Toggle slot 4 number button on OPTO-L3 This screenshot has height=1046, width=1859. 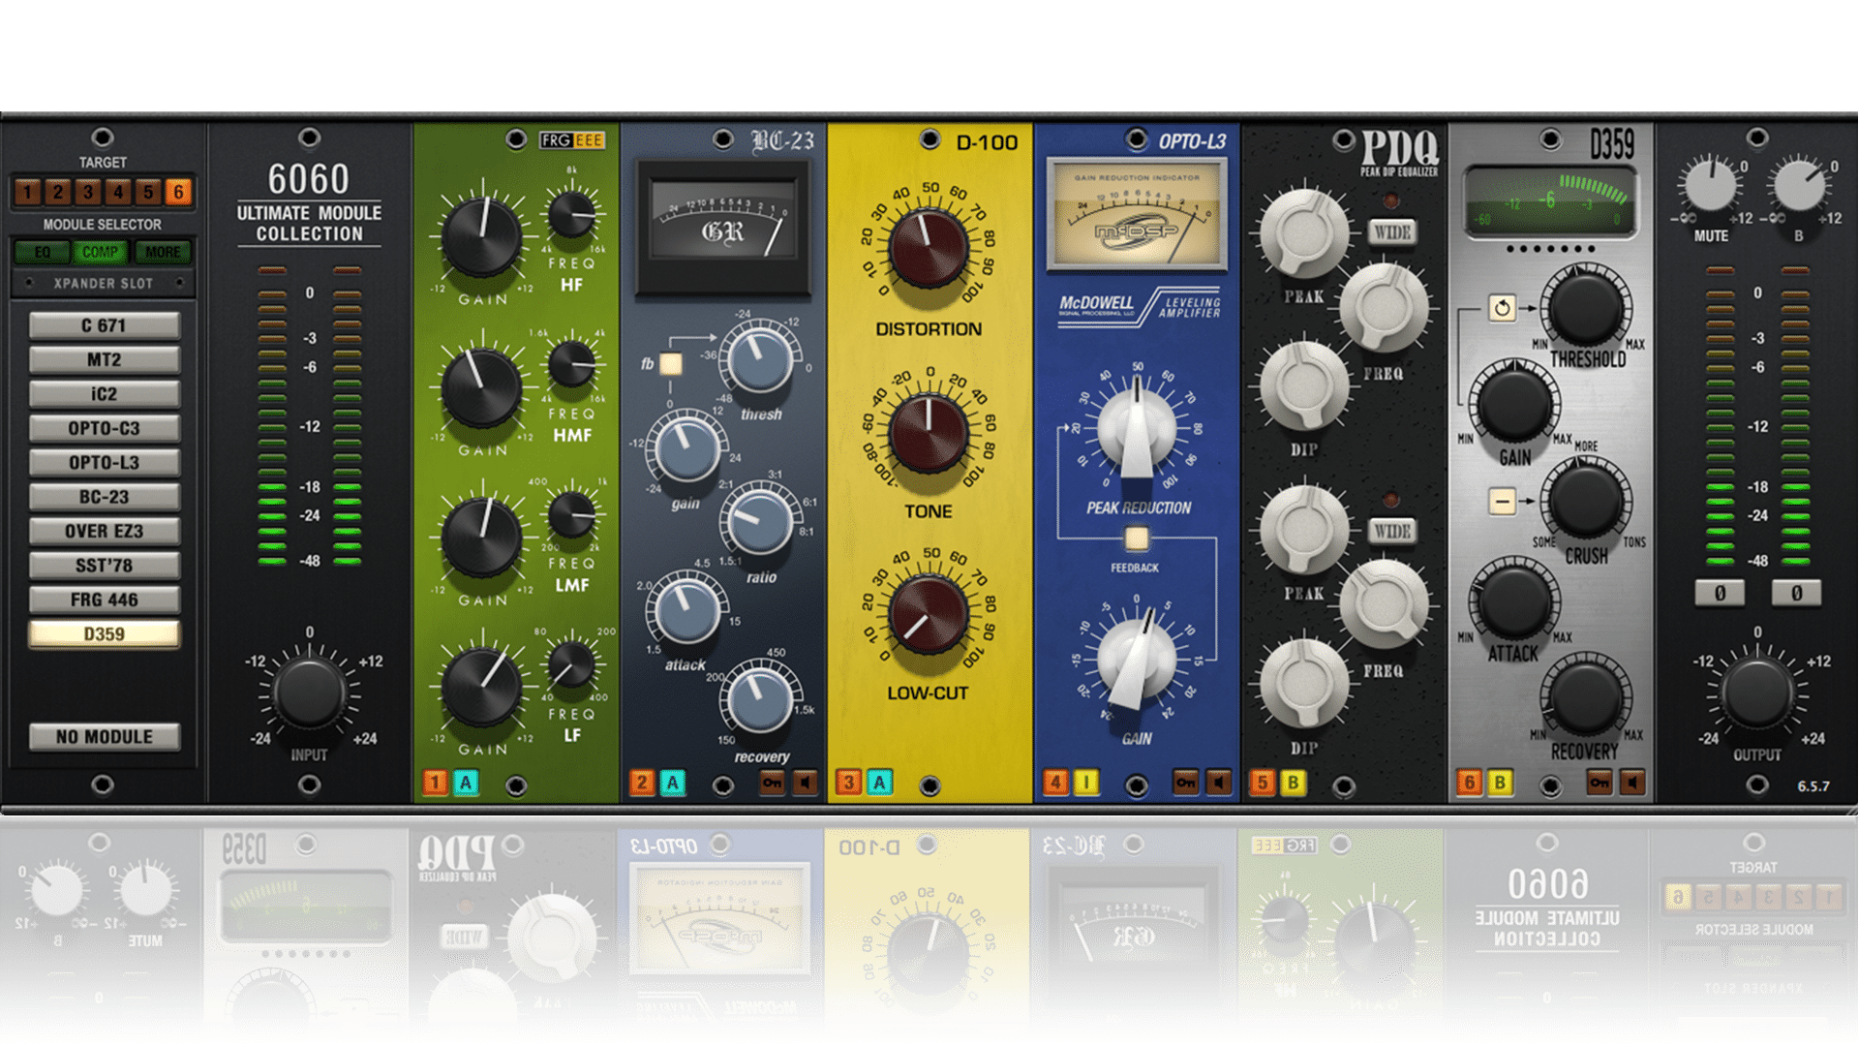(1056, 783)
